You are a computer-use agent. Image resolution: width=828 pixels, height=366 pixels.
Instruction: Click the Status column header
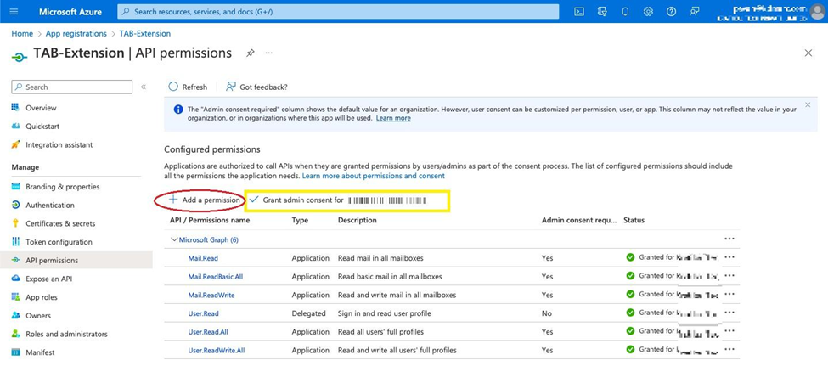(634, 220)
